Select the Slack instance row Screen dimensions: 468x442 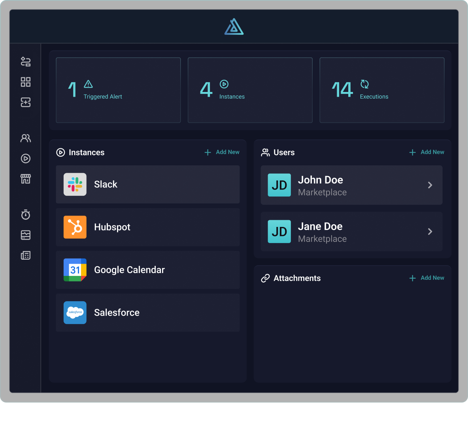point(148,184)
